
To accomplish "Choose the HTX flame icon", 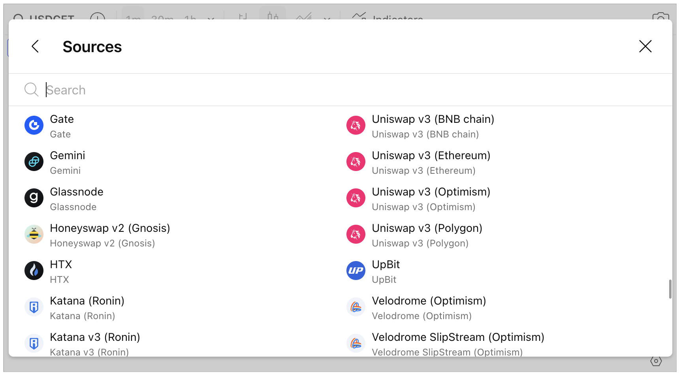I will pos(34,271).
